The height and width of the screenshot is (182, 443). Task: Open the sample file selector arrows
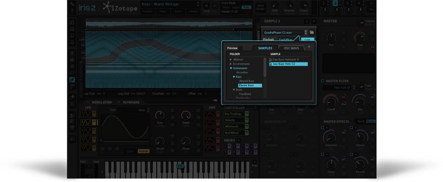306,33
